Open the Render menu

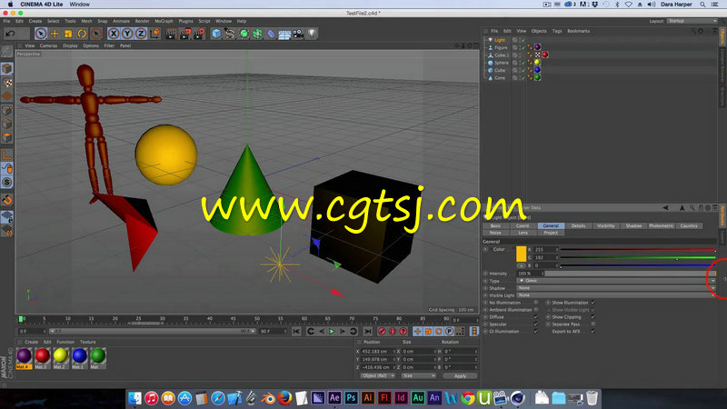[x=142, y=21]
